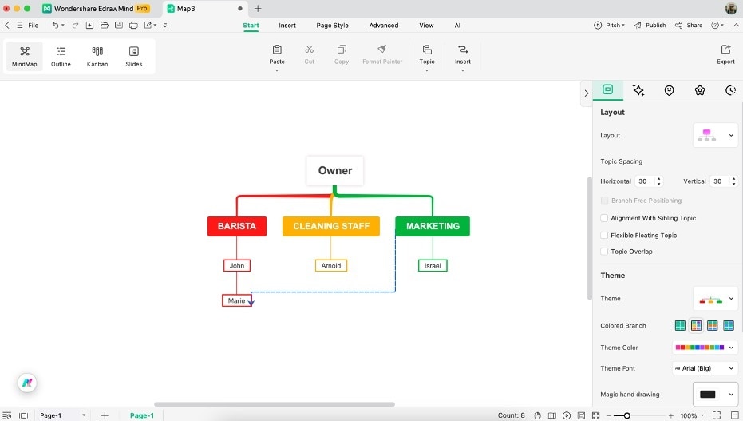
Task: Expand the Topic dropdown arrow
Action: (x=426, y=70)
